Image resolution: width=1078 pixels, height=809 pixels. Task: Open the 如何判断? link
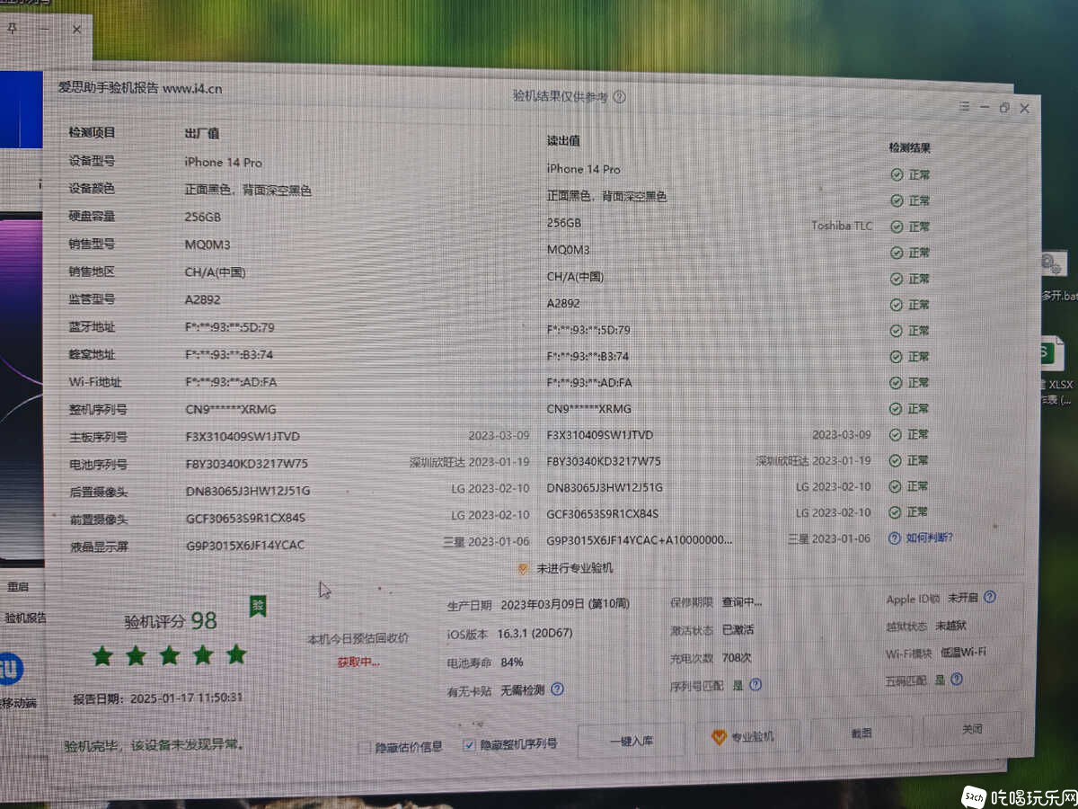tap(929, 538)
